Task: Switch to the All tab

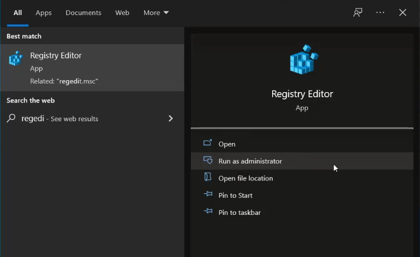Action: (18, 12)
